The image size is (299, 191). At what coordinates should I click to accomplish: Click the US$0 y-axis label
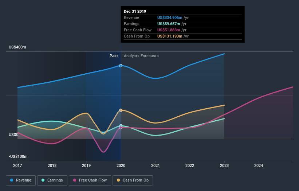point(13,135)
